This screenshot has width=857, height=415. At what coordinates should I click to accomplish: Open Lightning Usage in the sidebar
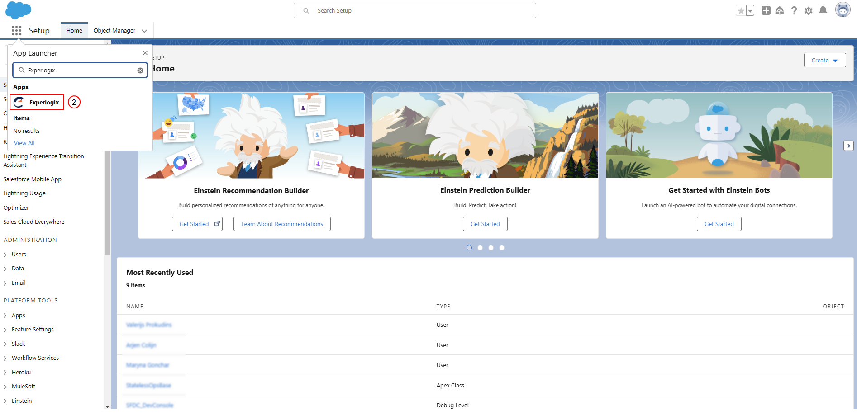pyautogui.click(x=24, y=193)
